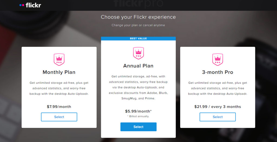This screenshot has height=142, width=277.
Task: Click the $21.99 every 3 months price
Action: [217, 107]
